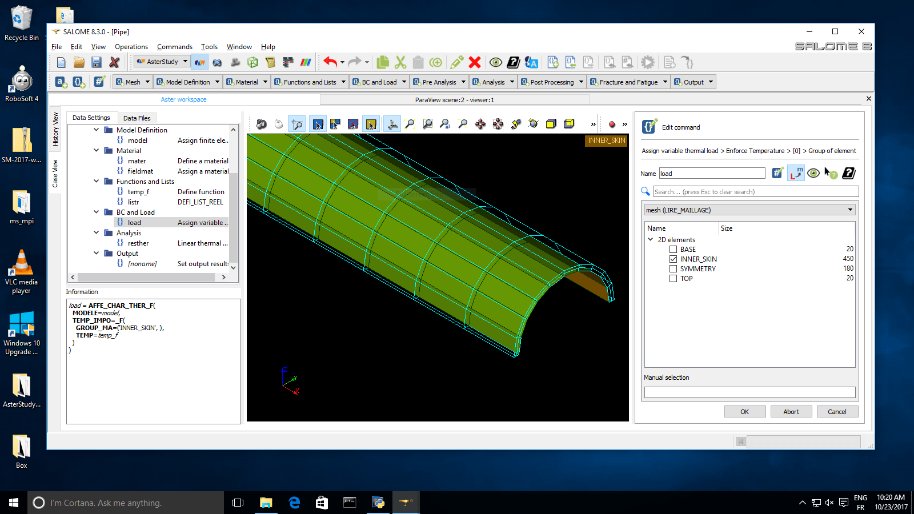The image size is (914, 514).
Task: Click the Manual selection input field
Action: click(749, 392)
